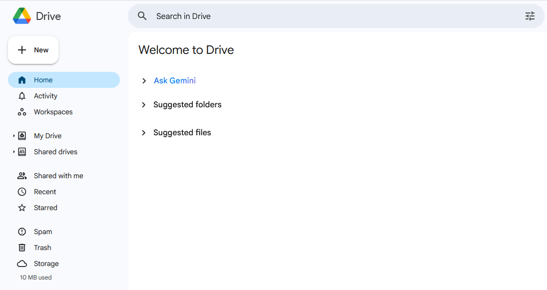Click the Starred star icon
The image size is (547, 290).
(22, 208)
